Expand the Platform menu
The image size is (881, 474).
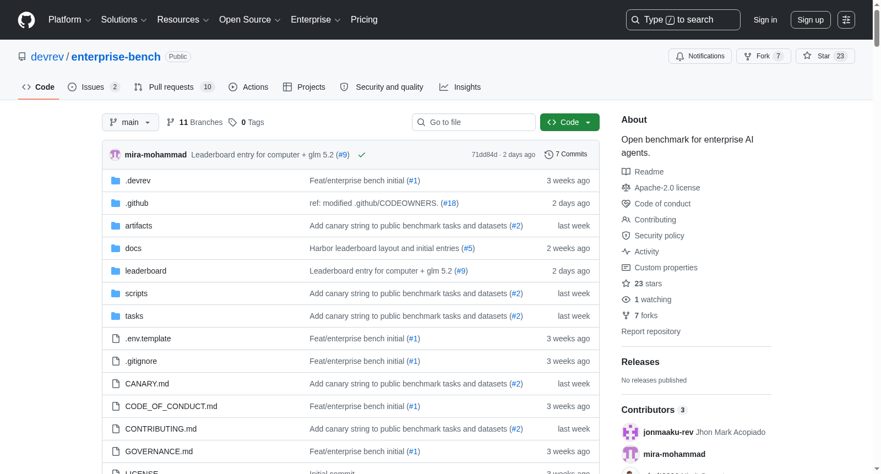pos(70,20)
